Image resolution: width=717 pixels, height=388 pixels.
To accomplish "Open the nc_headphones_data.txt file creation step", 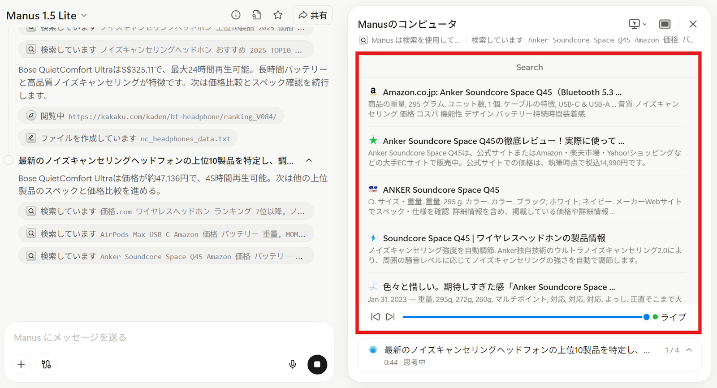I will click(x=128, y=138).
